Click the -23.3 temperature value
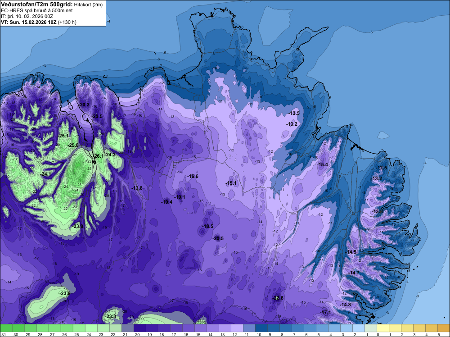The height and width of the screenshot is (337, 450). click(x=111, y=317)
